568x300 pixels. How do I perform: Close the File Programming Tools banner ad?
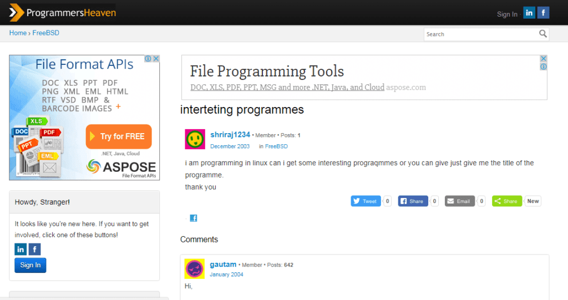(544, 58)
